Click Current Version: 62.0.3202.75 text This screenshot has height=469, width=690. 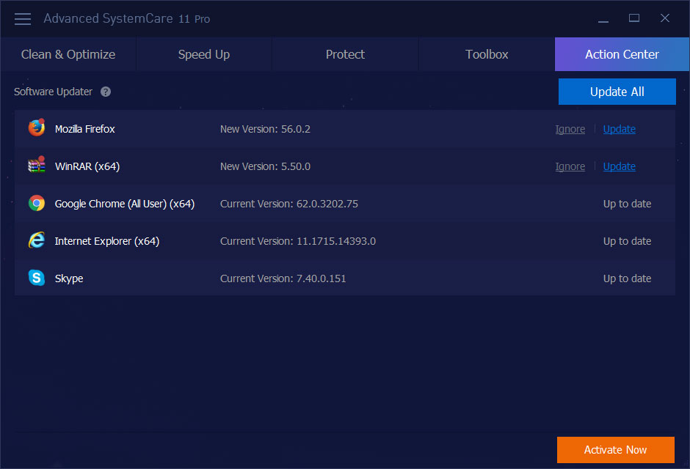click(x=289, y=204)
